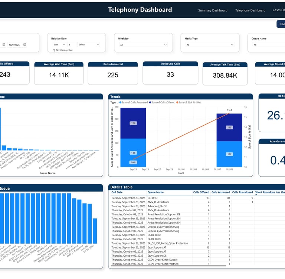The width and height of the screenshot is (285, 279).
Task: Toggle Sum of Calls Answered legend marker
Action: (x=120, y=102)
